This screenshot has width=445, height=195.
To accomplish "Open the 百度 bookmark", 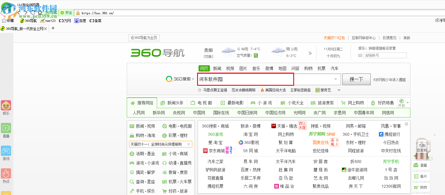I will pos(80,21).
